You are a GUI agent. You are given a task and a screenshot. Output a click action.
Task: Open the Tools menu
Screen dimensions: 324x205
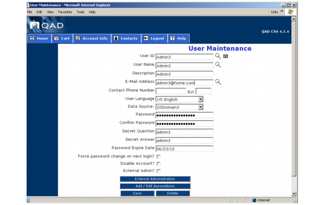tap(80, 12)
